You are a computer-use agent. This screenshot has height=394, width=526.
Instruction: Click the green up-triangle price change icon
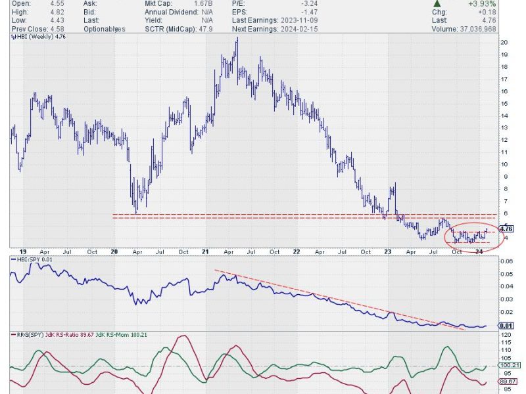[437, 4]
